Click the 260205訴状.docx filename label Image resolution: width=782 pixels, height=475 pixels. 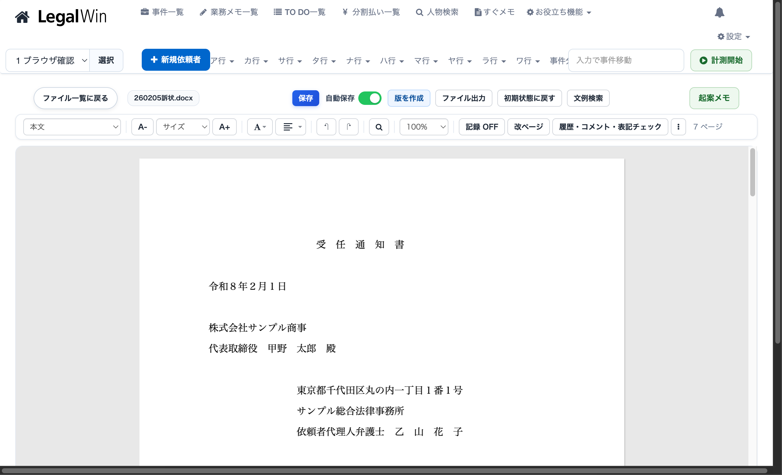pyautogui.click(x=163, y=98)
